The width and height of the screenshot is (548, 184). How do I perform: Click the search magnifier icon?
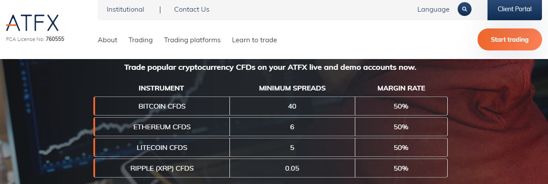tap(465, 9)
